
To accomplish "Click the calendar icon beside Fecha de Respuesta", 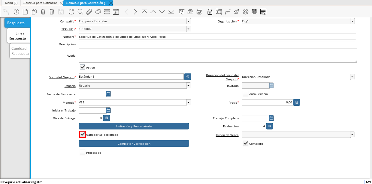I will point(108,94).
